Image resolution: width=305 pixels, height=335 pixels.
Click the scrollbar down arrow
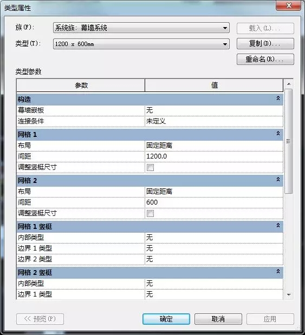point(289,295)
